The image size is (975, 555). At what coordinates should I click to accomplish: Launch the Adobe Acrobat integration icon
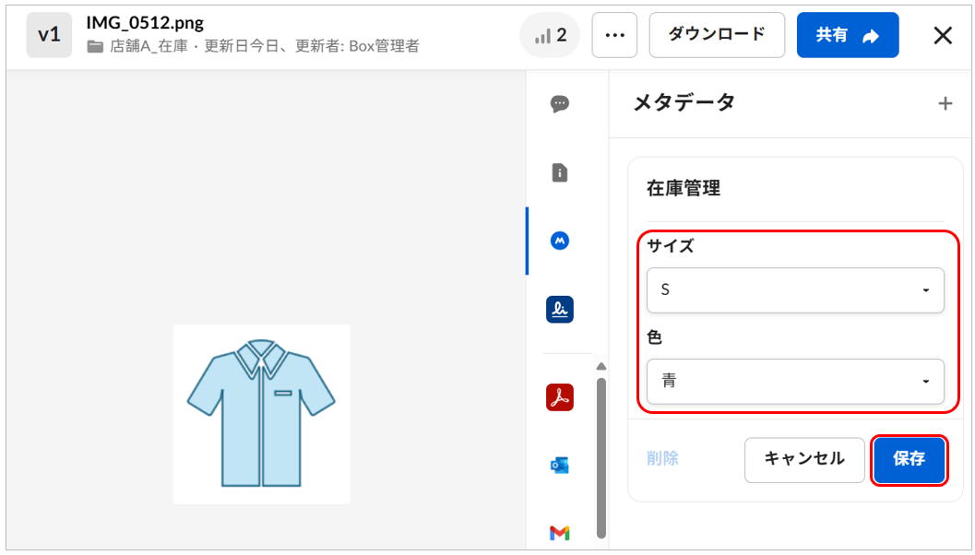point(559,397)
